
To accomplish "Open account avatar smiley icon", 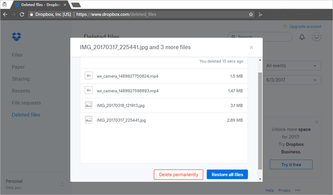I will click(x=316, y=37).
